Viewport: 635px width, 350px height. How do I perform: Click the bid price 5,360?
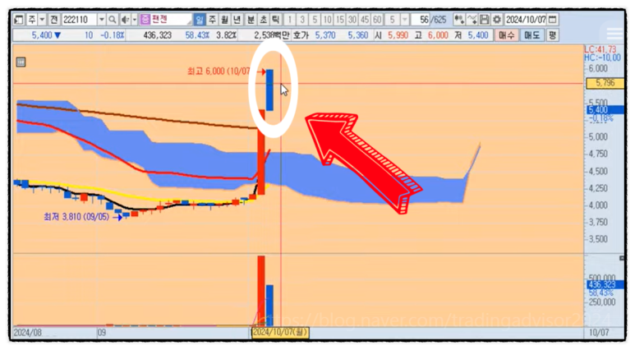pos(358,35)
